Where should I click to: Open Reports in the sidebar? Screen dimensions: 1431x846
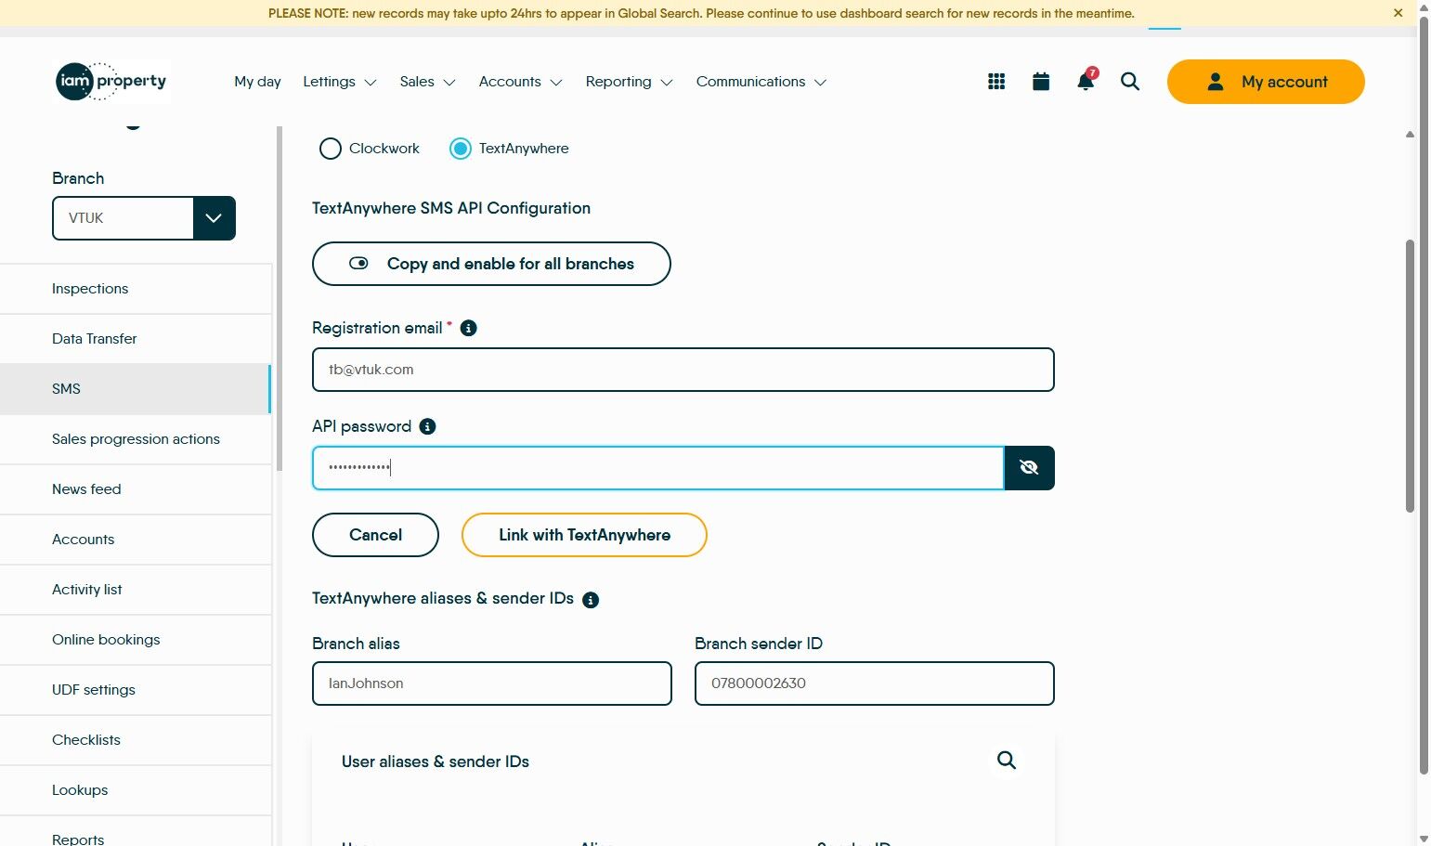[x=136, y=832]
